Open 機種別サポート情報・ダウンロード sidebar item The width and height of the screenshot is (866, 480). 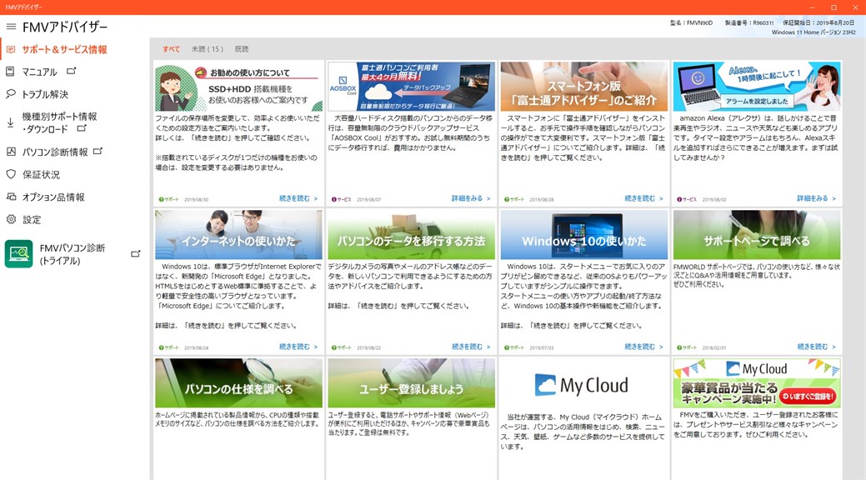[x=59, y=122]
